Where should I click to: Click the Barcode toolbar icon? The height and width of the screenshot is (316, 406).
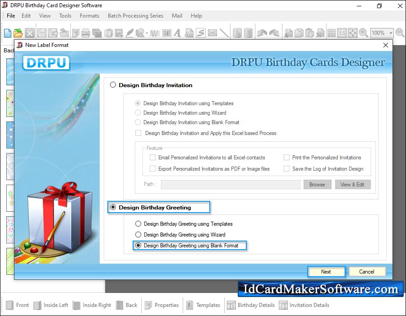pos(167,33)
